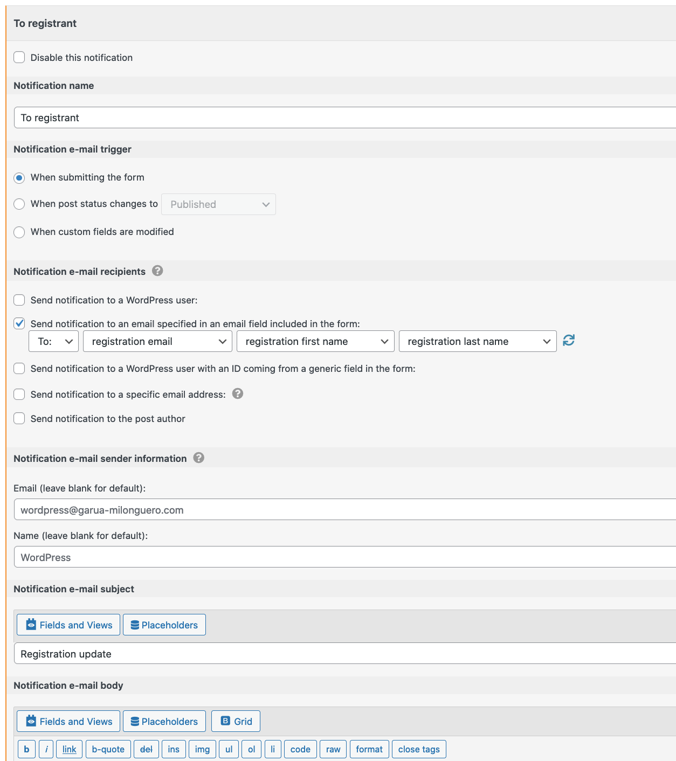Enable 'Disable this notification' checkbox
The image size is (676, 761).
click(19, 57)
